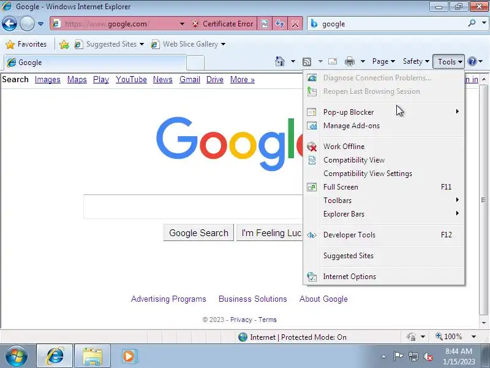Click the Home icon in command bar
The image size is (490, 368).
tap(280, 61)
